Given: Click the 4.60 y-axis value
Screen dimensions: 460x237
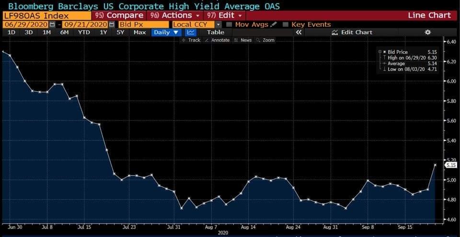Looking at the screenshot, I should click(x=451, y=219).
